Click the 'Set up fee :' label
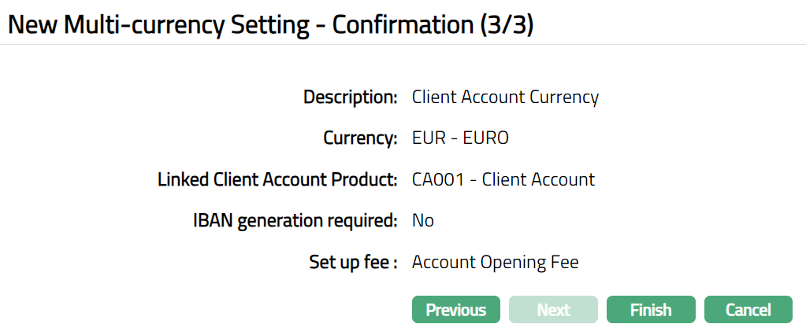This screenshot has width=806, height=335. coord(354,262)
